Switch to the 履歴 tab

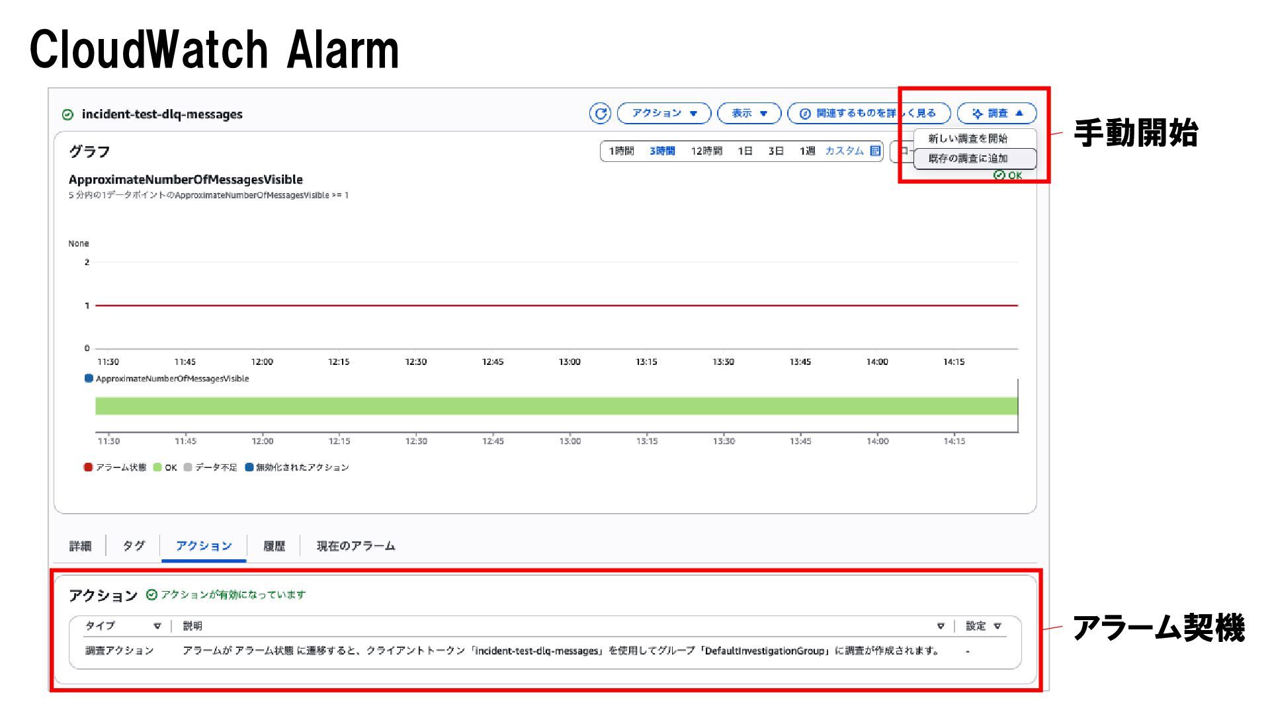274,546
